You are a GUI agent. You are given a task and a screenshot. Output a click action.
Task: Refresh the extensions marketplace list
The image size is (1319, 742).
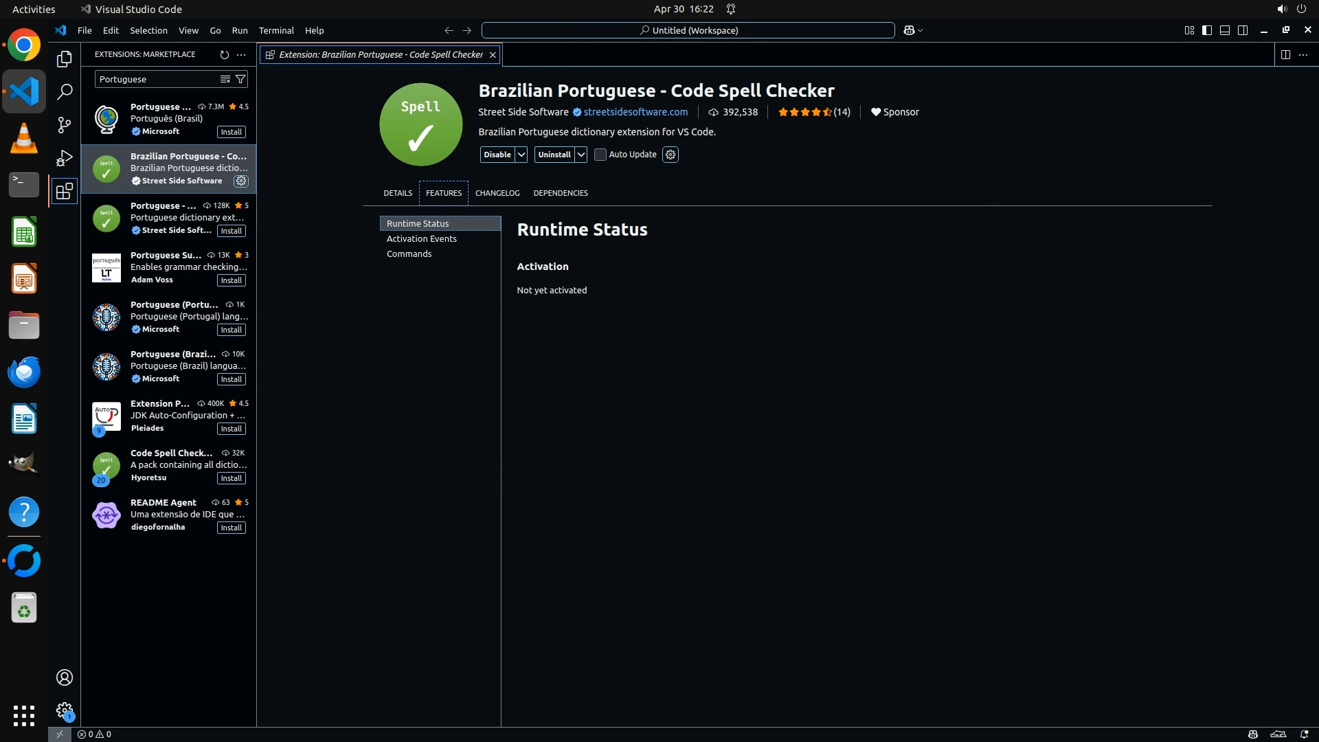(224, 54)
